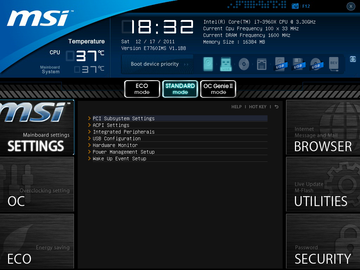360x270 pixels.
Task: Expand the arrow beside ACPI Settings
Action: (x=90, y=125)
